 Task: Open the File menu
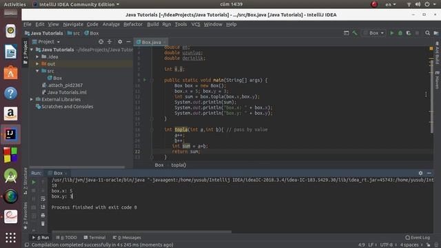coord(28,24)
